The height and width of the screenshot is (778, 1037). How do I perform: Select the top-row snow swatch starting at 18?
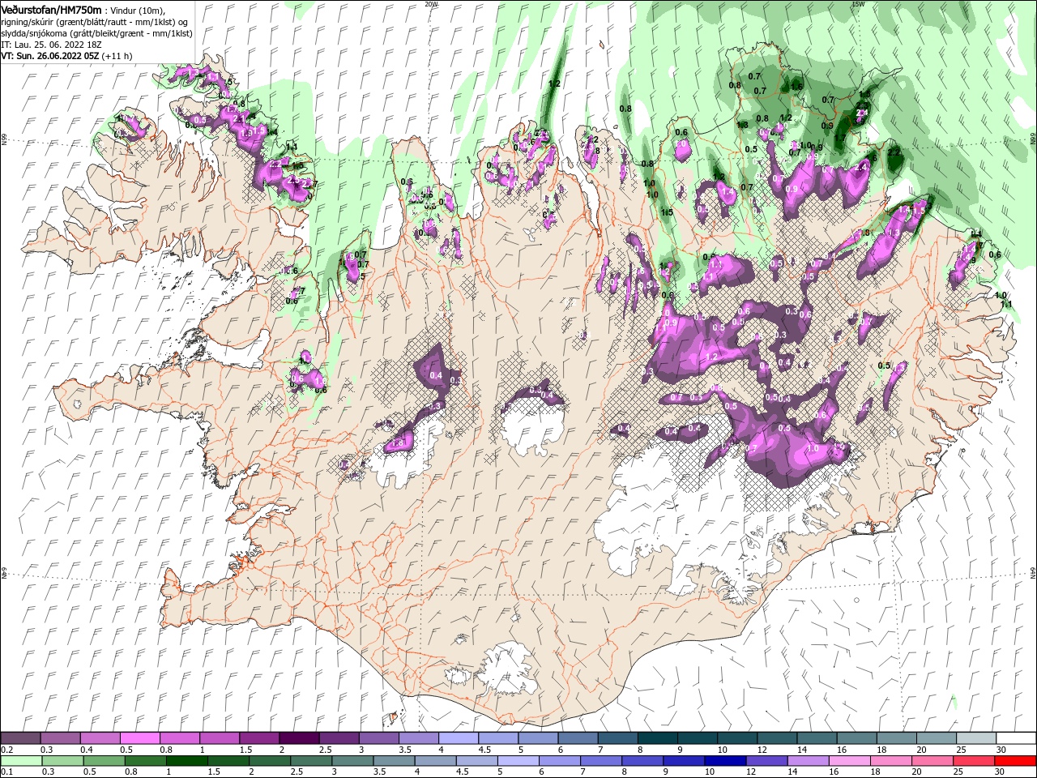896,738
